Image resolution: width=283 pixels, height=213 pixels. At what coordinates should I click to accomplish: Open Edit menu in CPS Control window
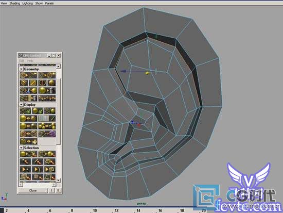[x=22, y=60]
